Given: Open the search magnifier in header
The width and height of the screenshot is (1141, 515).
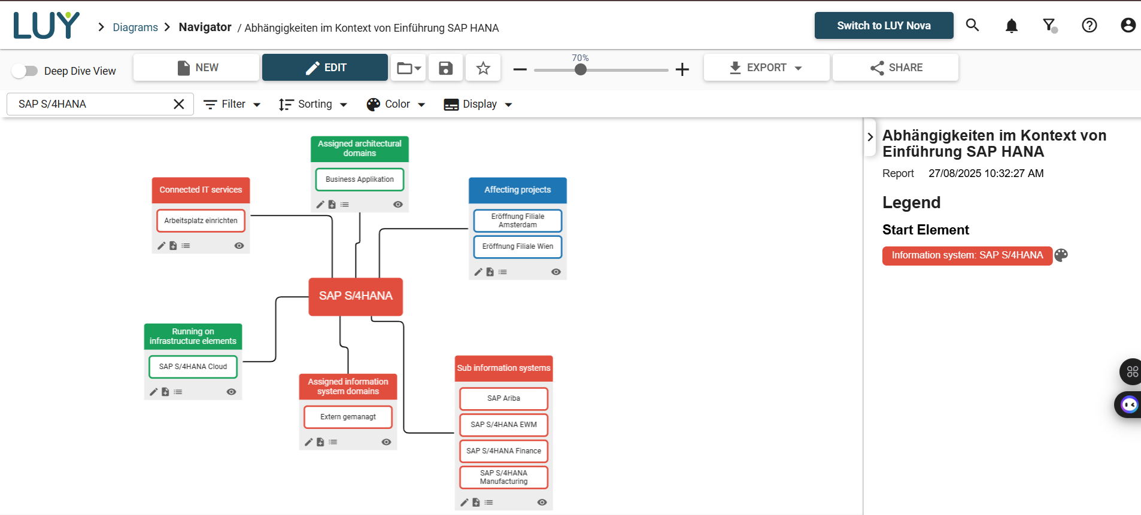Looking at the screenshot, I should click(x=972, y=25).
